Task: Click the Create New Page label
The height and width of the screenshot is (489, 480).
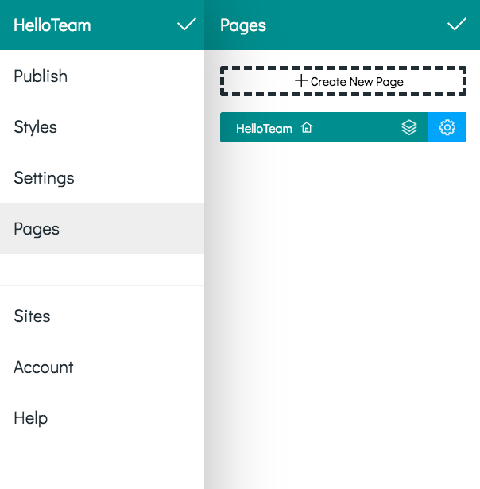Action: coord(357,82)
